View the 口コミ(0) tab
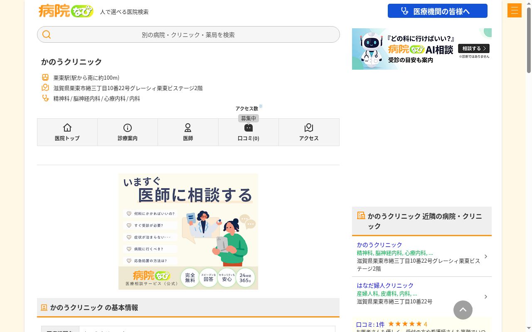532x332 pixels. [x=249, y=132]
